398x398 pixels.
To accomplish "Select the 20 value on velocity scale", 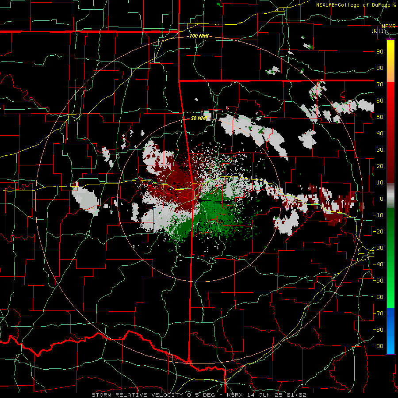I will 380,166.
